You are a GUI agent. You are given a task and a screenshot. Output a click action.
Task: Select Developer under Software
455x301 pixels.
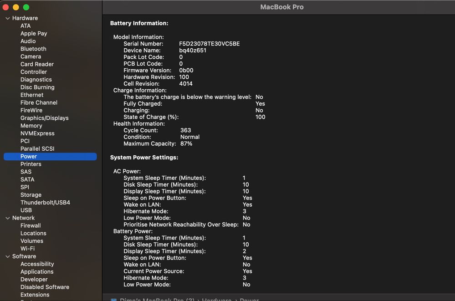(x=34, y=280)
